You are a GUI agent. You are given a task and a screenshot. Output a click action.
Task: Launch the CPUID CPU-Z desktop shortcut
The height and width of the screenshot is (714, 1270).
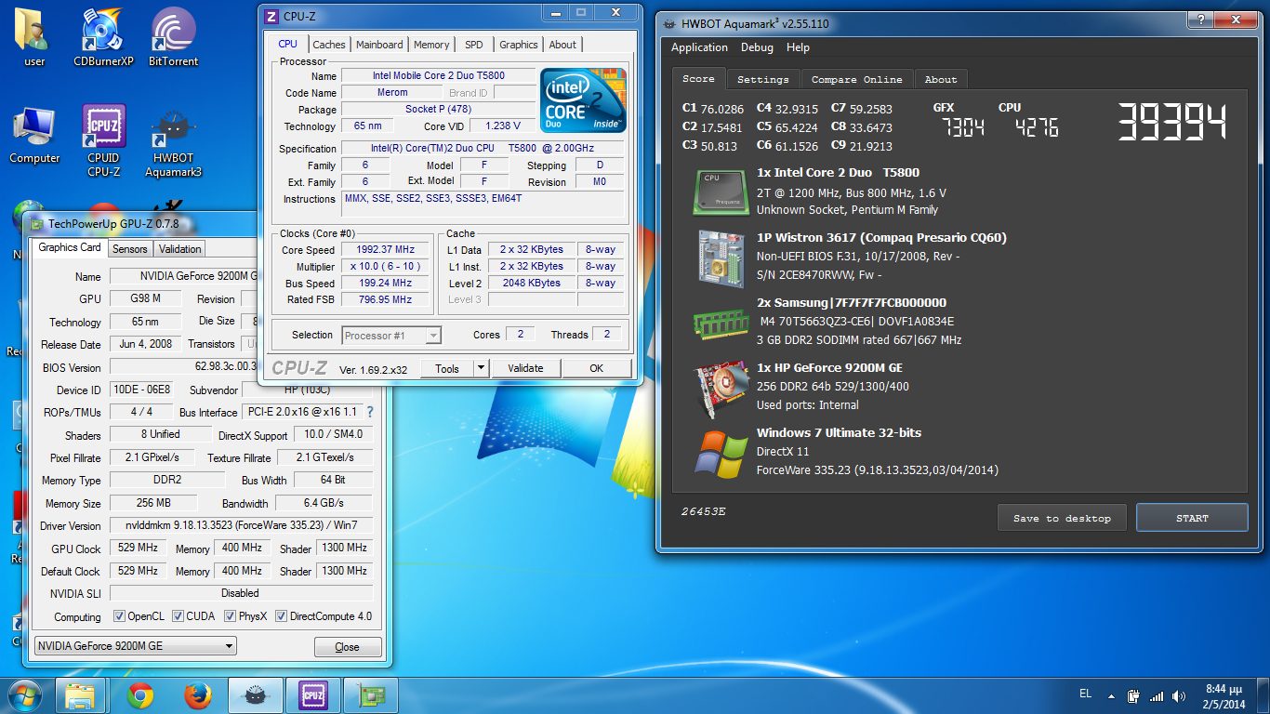[104, 141]
